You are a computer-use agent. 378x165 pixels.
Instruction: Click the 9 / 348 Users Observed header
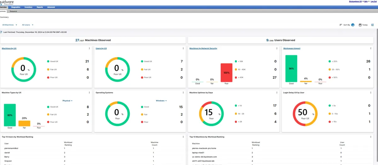coord(281,40)
